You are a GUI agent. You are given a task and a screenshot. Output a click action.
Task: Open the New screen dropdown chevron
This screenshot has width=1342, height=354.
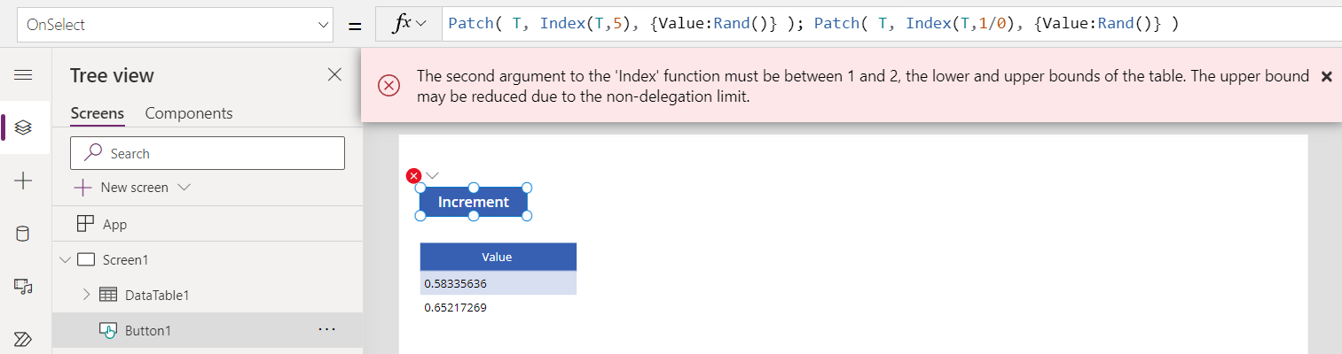tap(184, 188)
